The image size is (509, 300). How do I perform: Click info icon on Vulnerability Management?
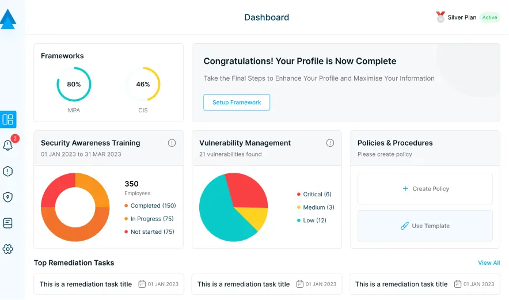330,143
